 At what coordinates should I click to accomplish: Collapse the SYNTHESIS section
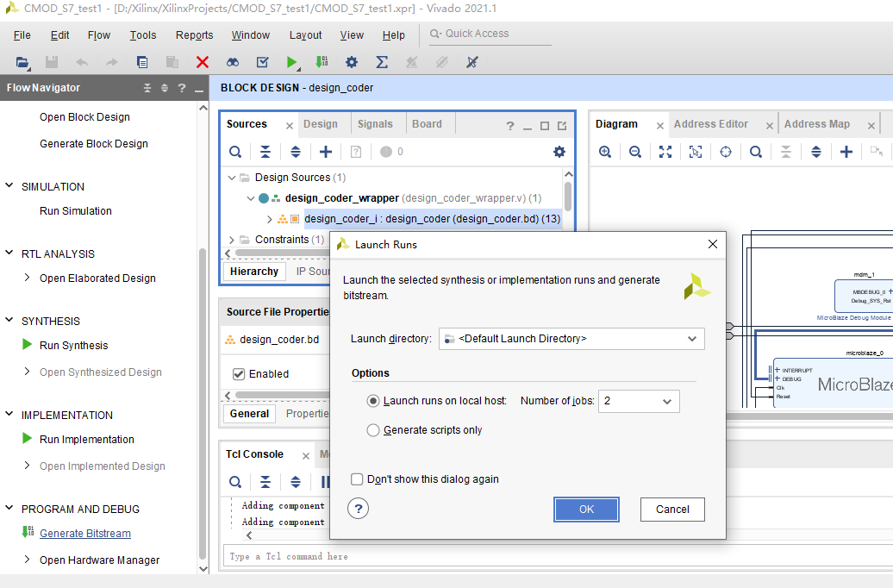(9, 320)
